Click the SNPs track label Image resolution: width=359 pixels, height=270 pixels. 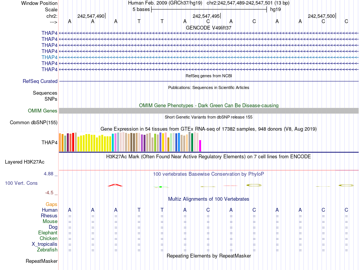[x=51, y=99]
